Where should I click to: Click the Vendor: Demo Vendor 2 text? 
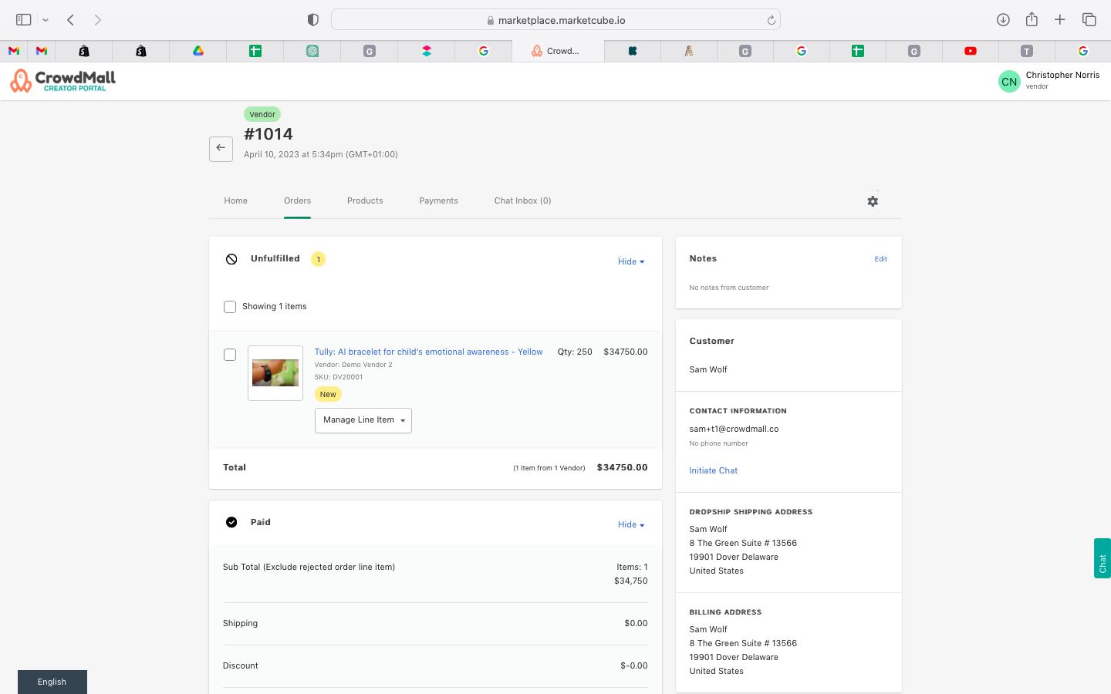[353, 365]
